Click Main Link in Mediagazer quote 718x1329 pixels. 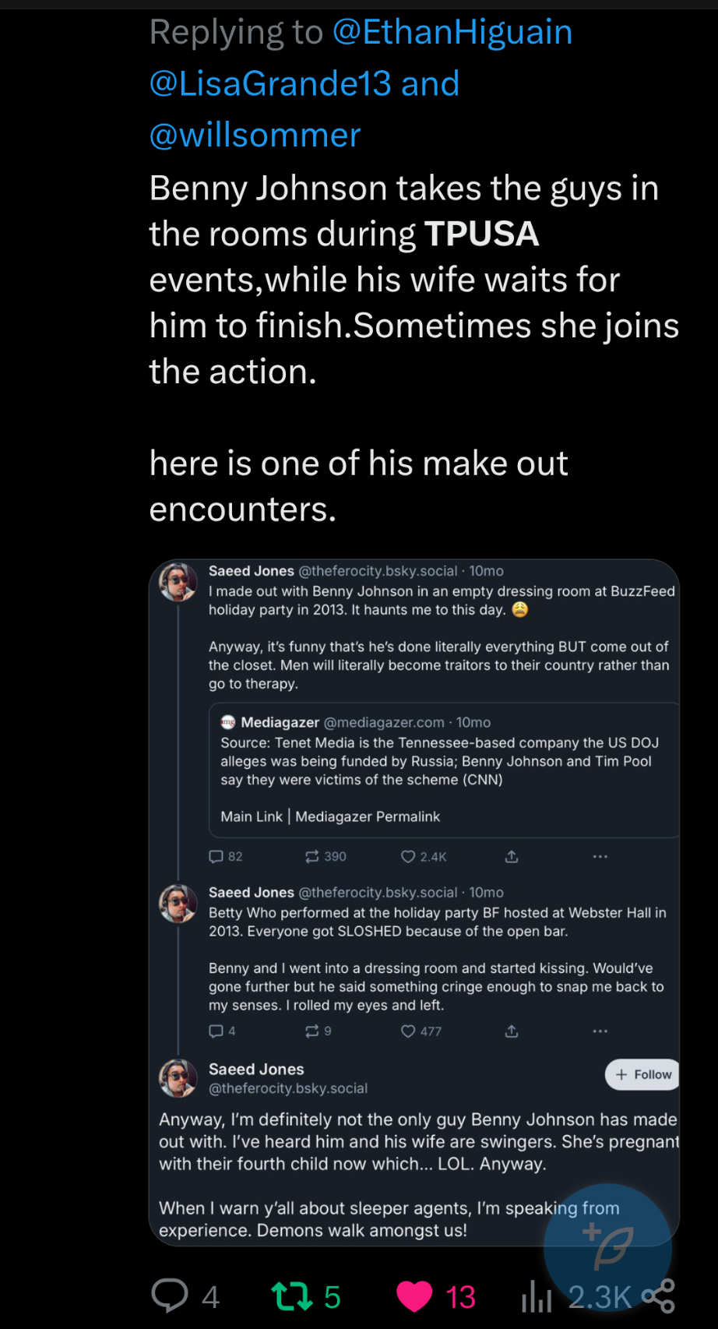coord(252,816)
